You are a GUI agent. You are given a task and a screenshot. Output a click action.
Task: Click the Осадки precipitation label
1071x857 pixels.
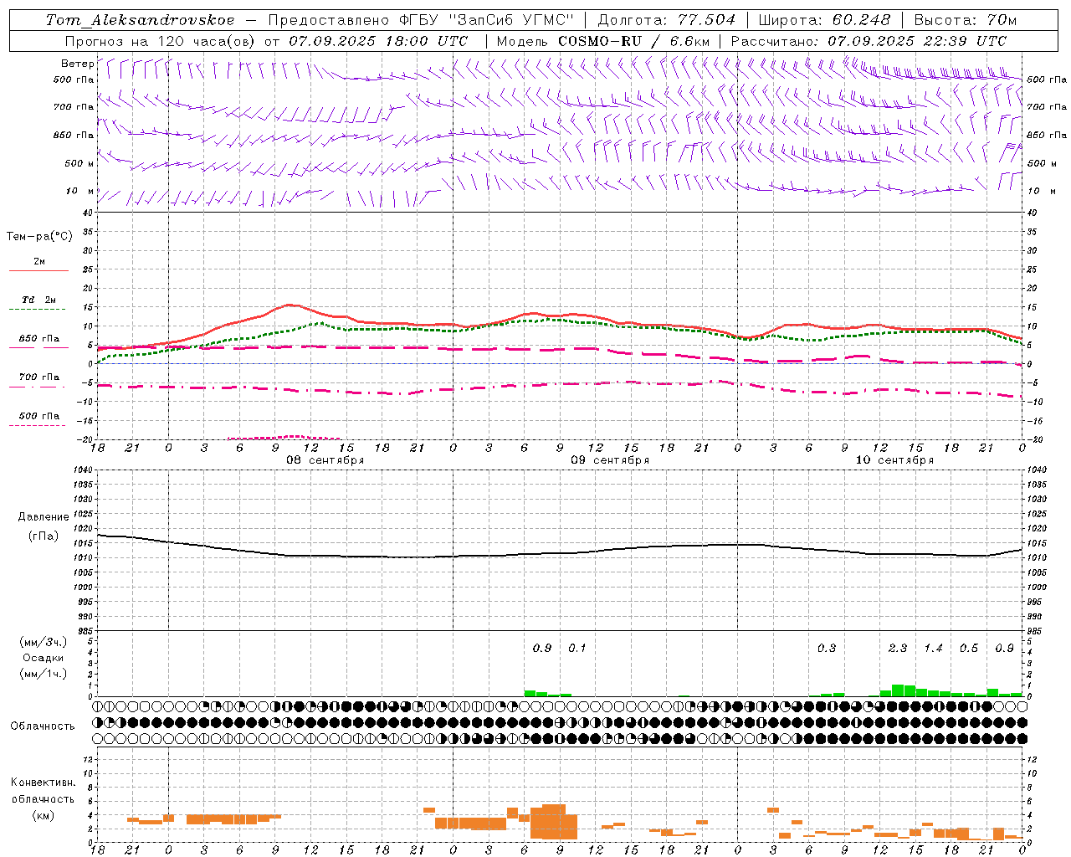click(44, 658)
